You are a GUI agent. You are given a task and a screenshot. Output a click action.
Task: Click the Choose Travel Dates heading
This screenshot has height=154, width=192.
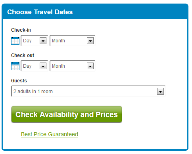pos(40,12)
